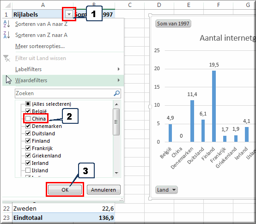Click inside the Zoeken search field
This screenshot has width=256, height=224.
click(64, 93)
